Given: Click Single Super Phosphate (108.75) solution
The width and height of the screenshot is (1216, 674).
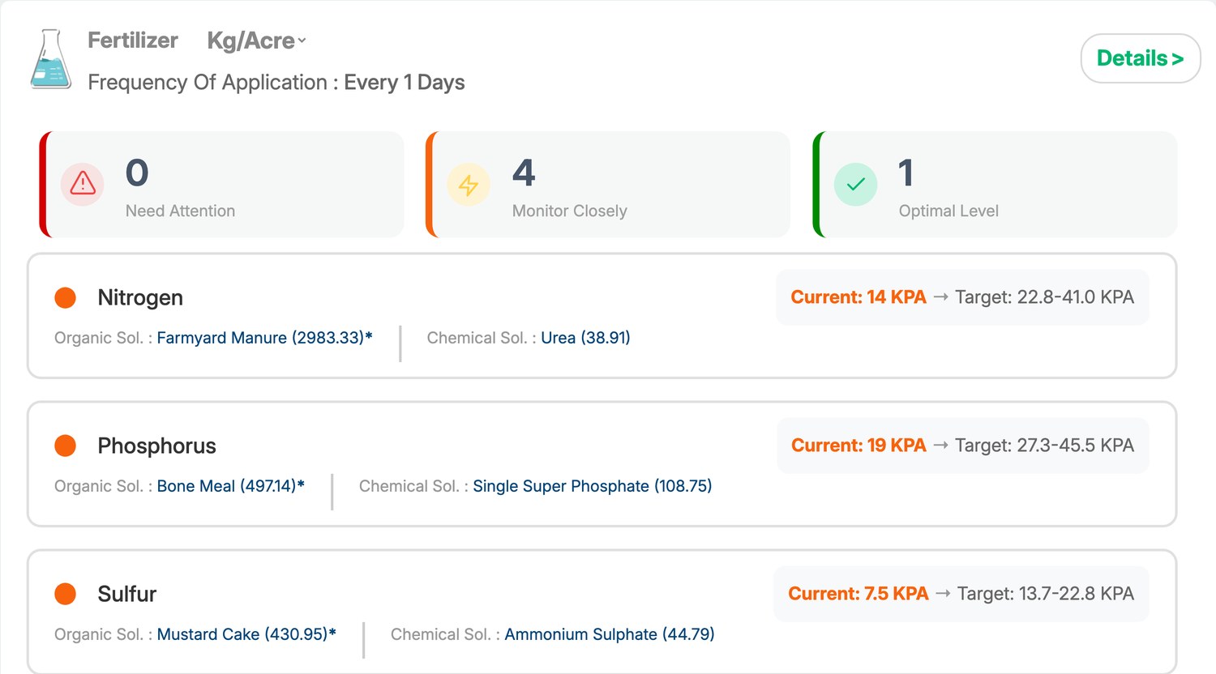Looking at the screenshot, I should (x=593, y=486).
